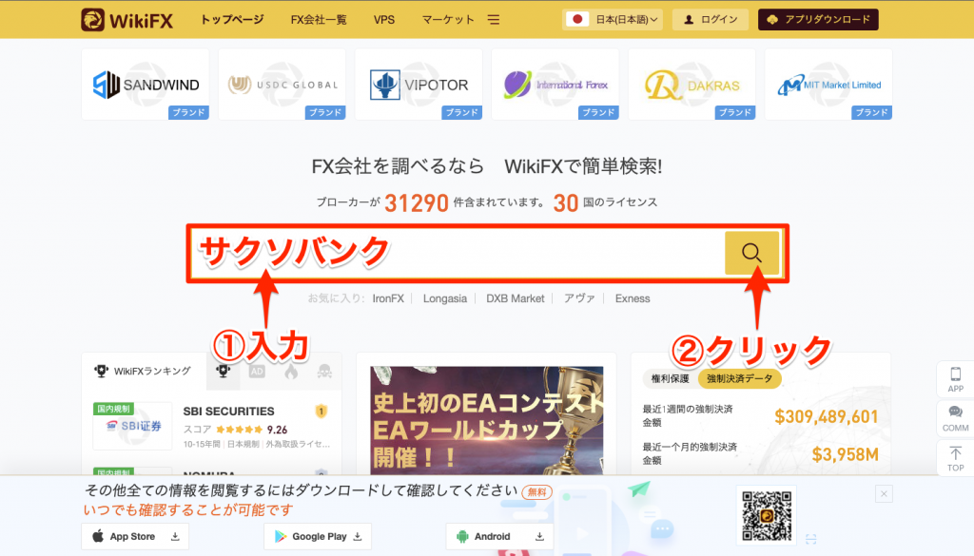Open the FX会社一覧 menu item
The width and height of the screenshot is (974, 556).
pos(319,20)
